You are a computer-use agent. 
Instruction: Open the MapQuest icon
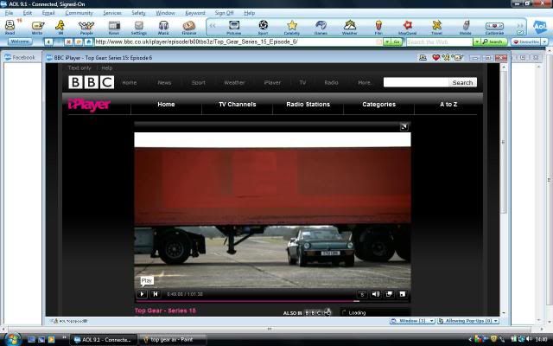[x=407, y=27]
